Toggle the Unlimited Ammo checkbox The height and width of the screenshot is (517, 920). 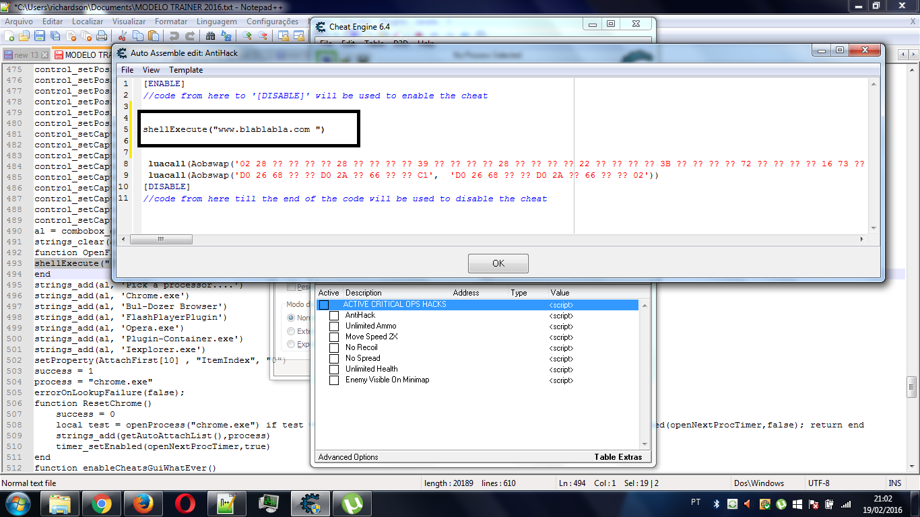pos(334,326)
